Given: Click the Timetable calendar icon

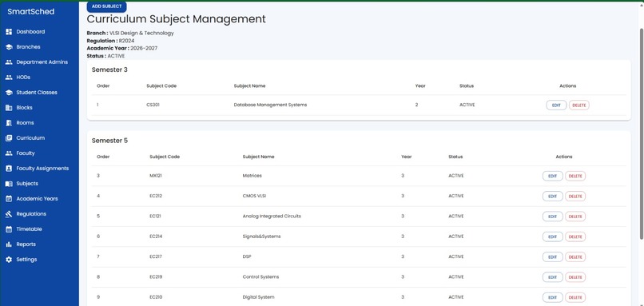Looking at the screenshot, I should [x=9, y=229].
